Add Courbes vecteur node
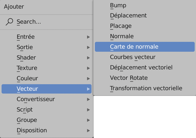The image size is (196, 138). 133,57
